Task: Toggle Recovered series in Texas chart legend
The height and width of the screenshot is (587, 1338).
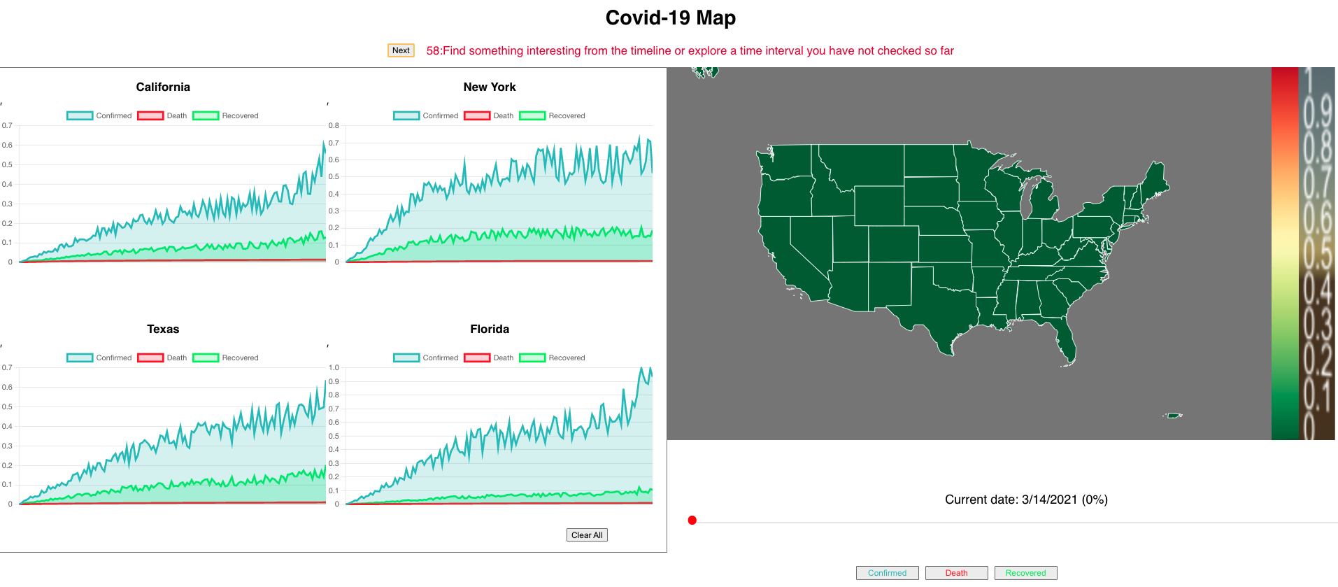Action: pyautogui.click(x=225, y=358)
